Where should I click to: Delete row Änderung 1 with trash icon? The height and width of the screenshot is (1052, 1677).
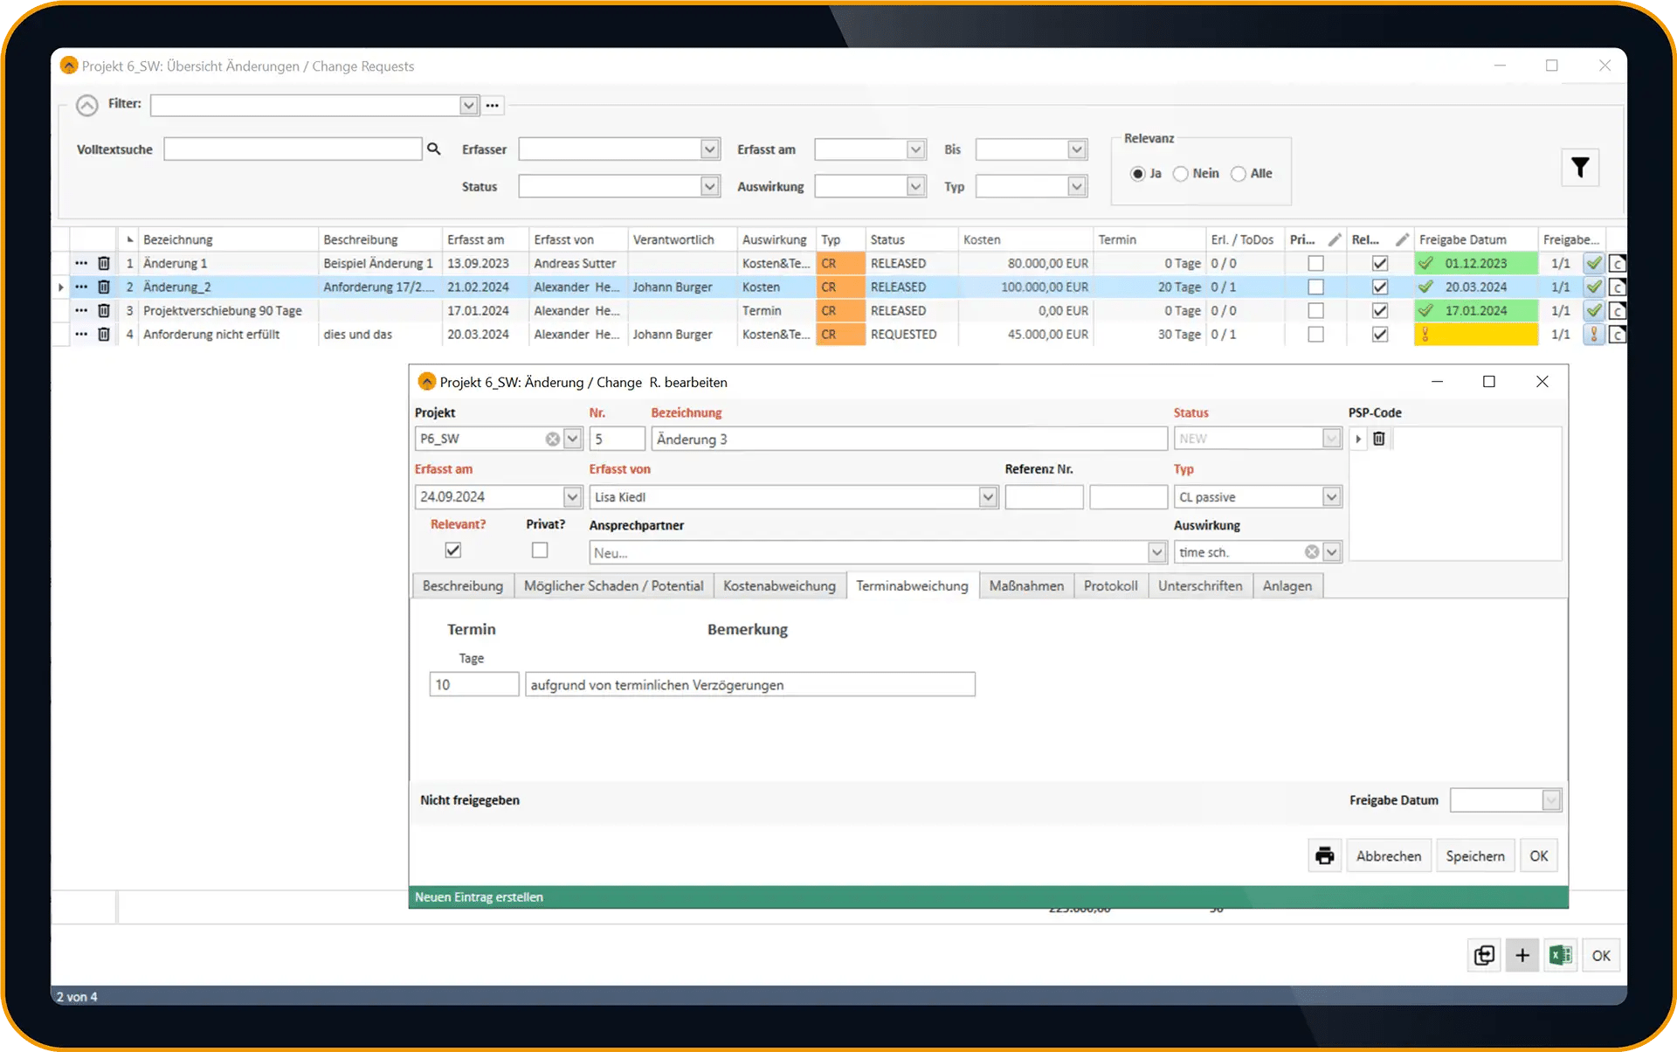tap(104, 263)
